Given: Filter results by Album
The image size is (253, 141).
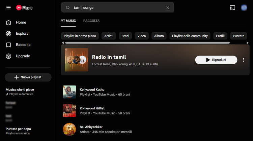Looking at the screenshot, I should (159, 36).
